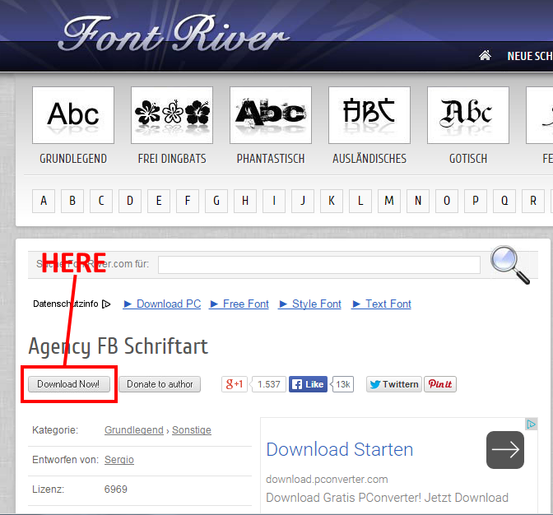Open the NEUE SCH... navigation menu item
Screen dimensions: 553x515
coord(530,56)
